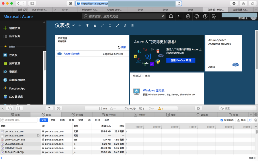Select the 3bjmVlj75LDH.css network row

click(63, 140)
